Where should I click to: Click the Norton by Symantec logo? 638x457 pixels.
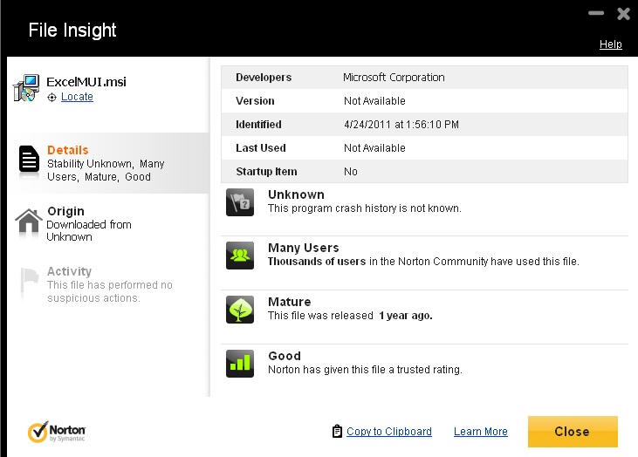point(58,432)
